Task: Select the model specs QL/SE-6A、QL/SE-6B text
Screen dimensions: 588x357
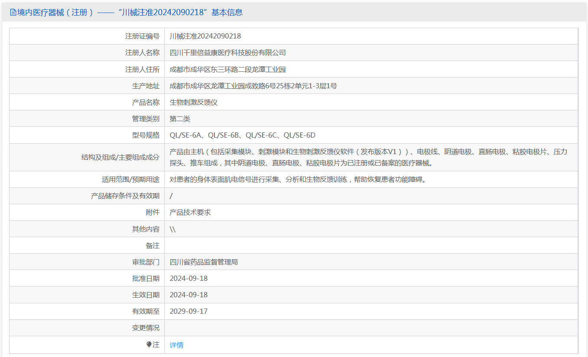Action: (x=243, y=135)
